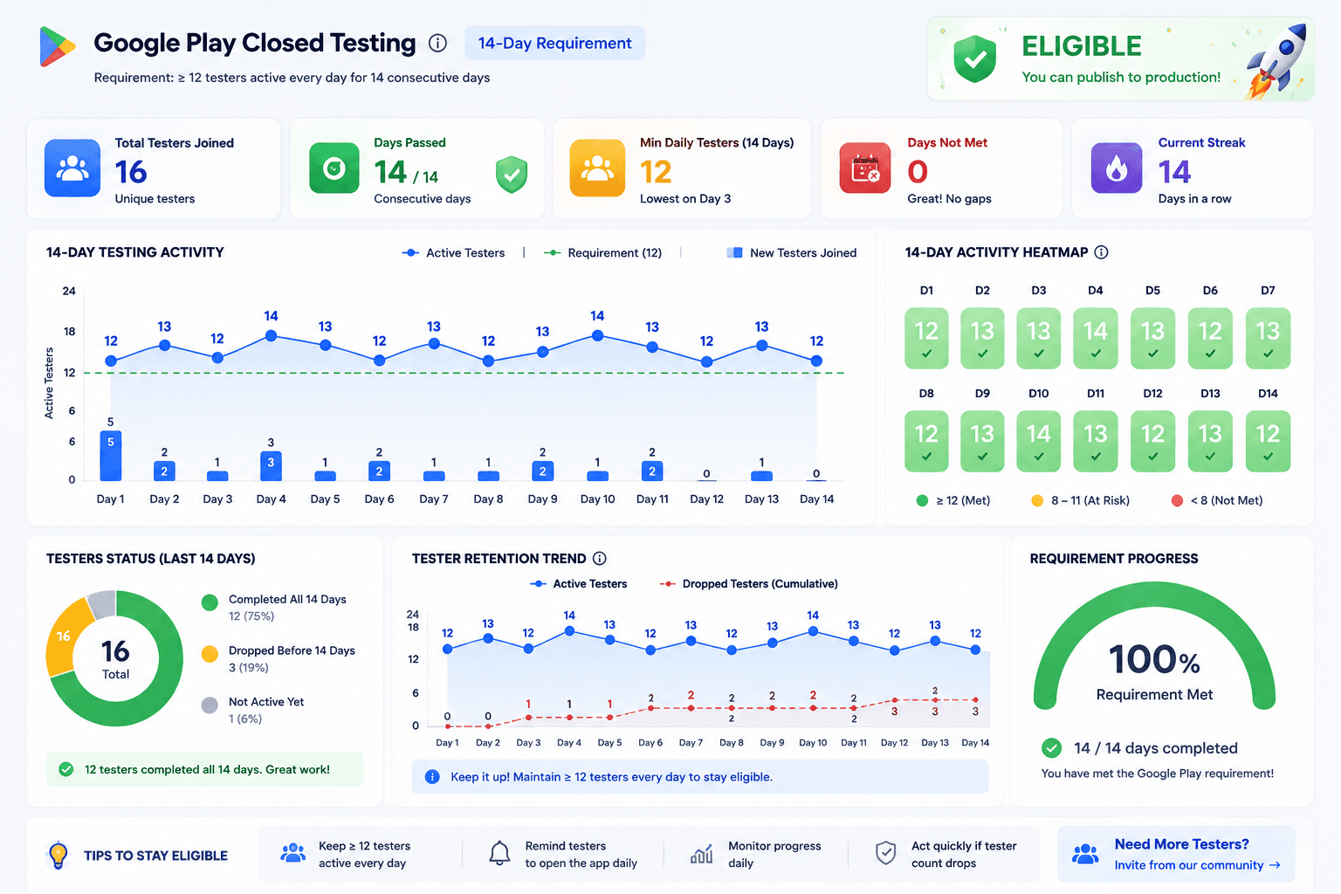This screenshot has height=894, width=1341.
Task: Click the people icon for Keep ≥ 12 testers tip
Action: (293, 853)
